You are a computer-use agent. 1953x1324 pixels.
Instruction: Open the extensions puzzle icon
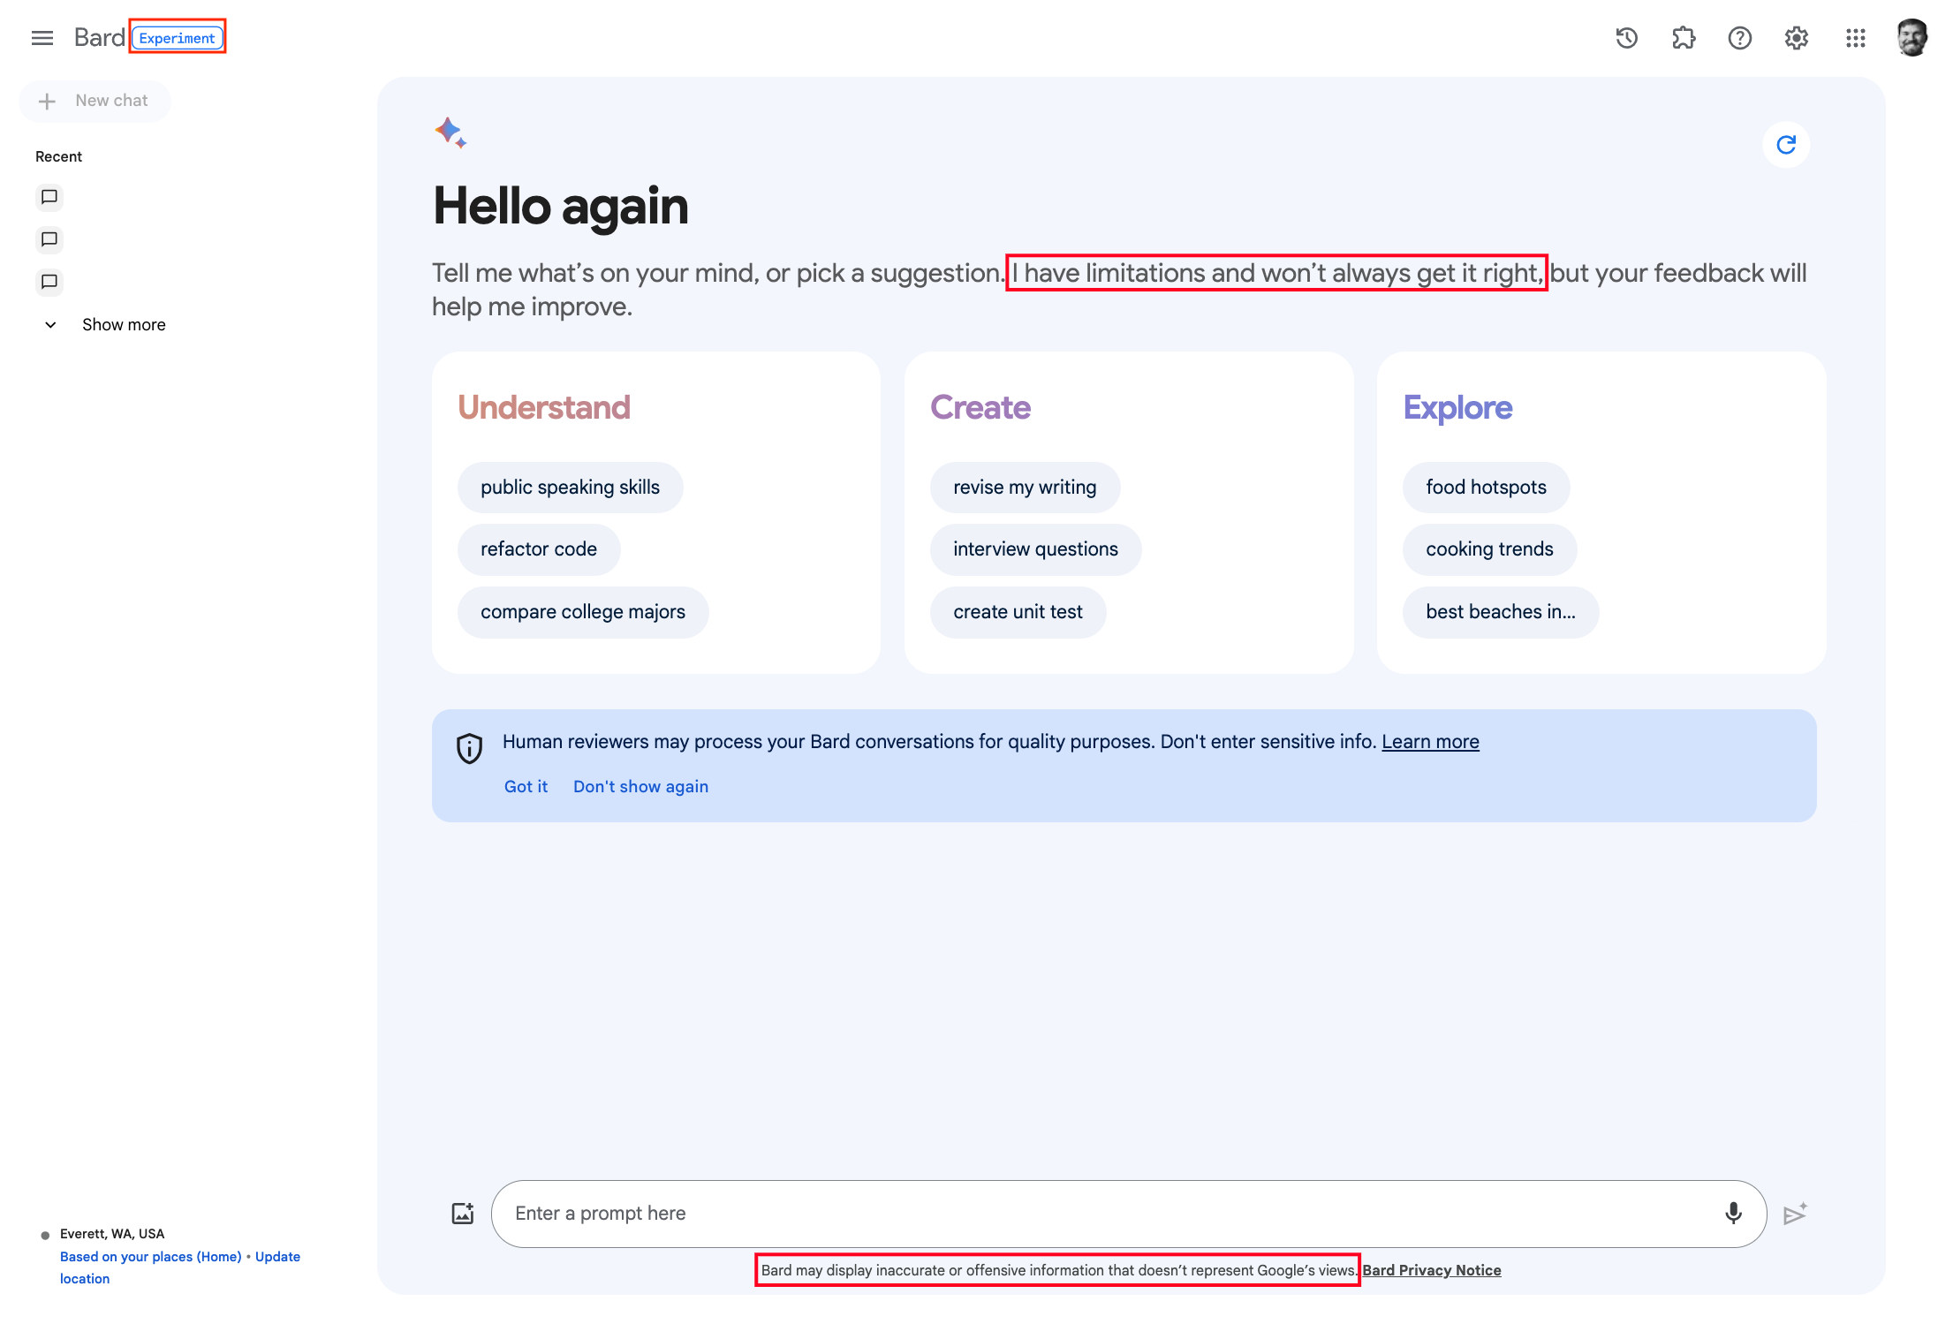click(x=1684, y=38)
